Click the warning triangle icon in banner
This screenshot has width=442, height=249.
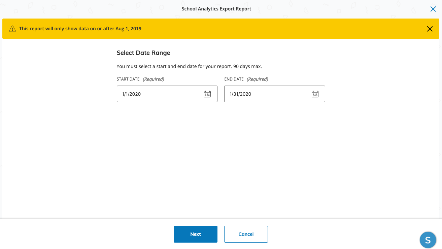pyautogui.click(x=12, y=29)
